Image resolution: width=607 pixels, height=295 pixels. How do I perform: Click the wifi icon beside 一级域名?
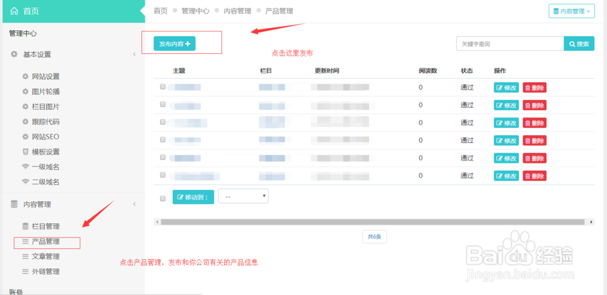[x=25, y=167]
